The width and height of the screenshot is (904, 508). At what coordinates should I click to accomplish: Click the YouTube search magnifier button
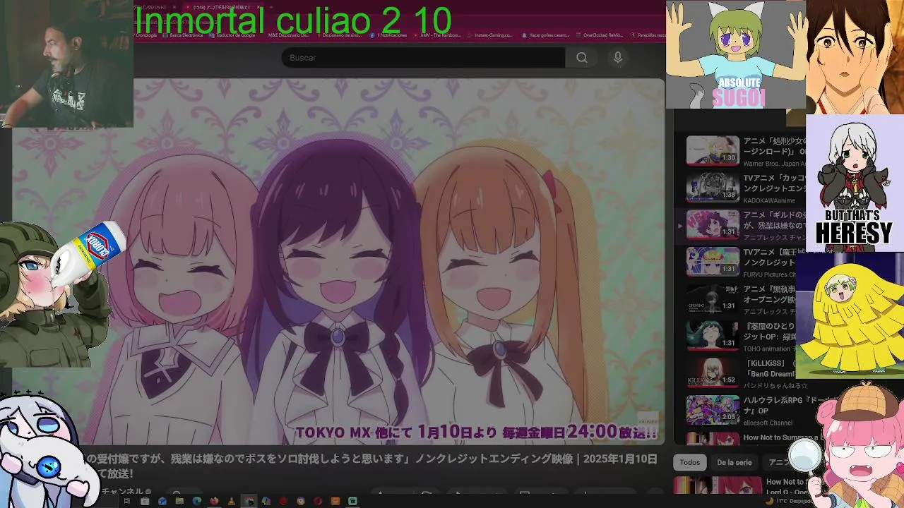coord(582,58)
